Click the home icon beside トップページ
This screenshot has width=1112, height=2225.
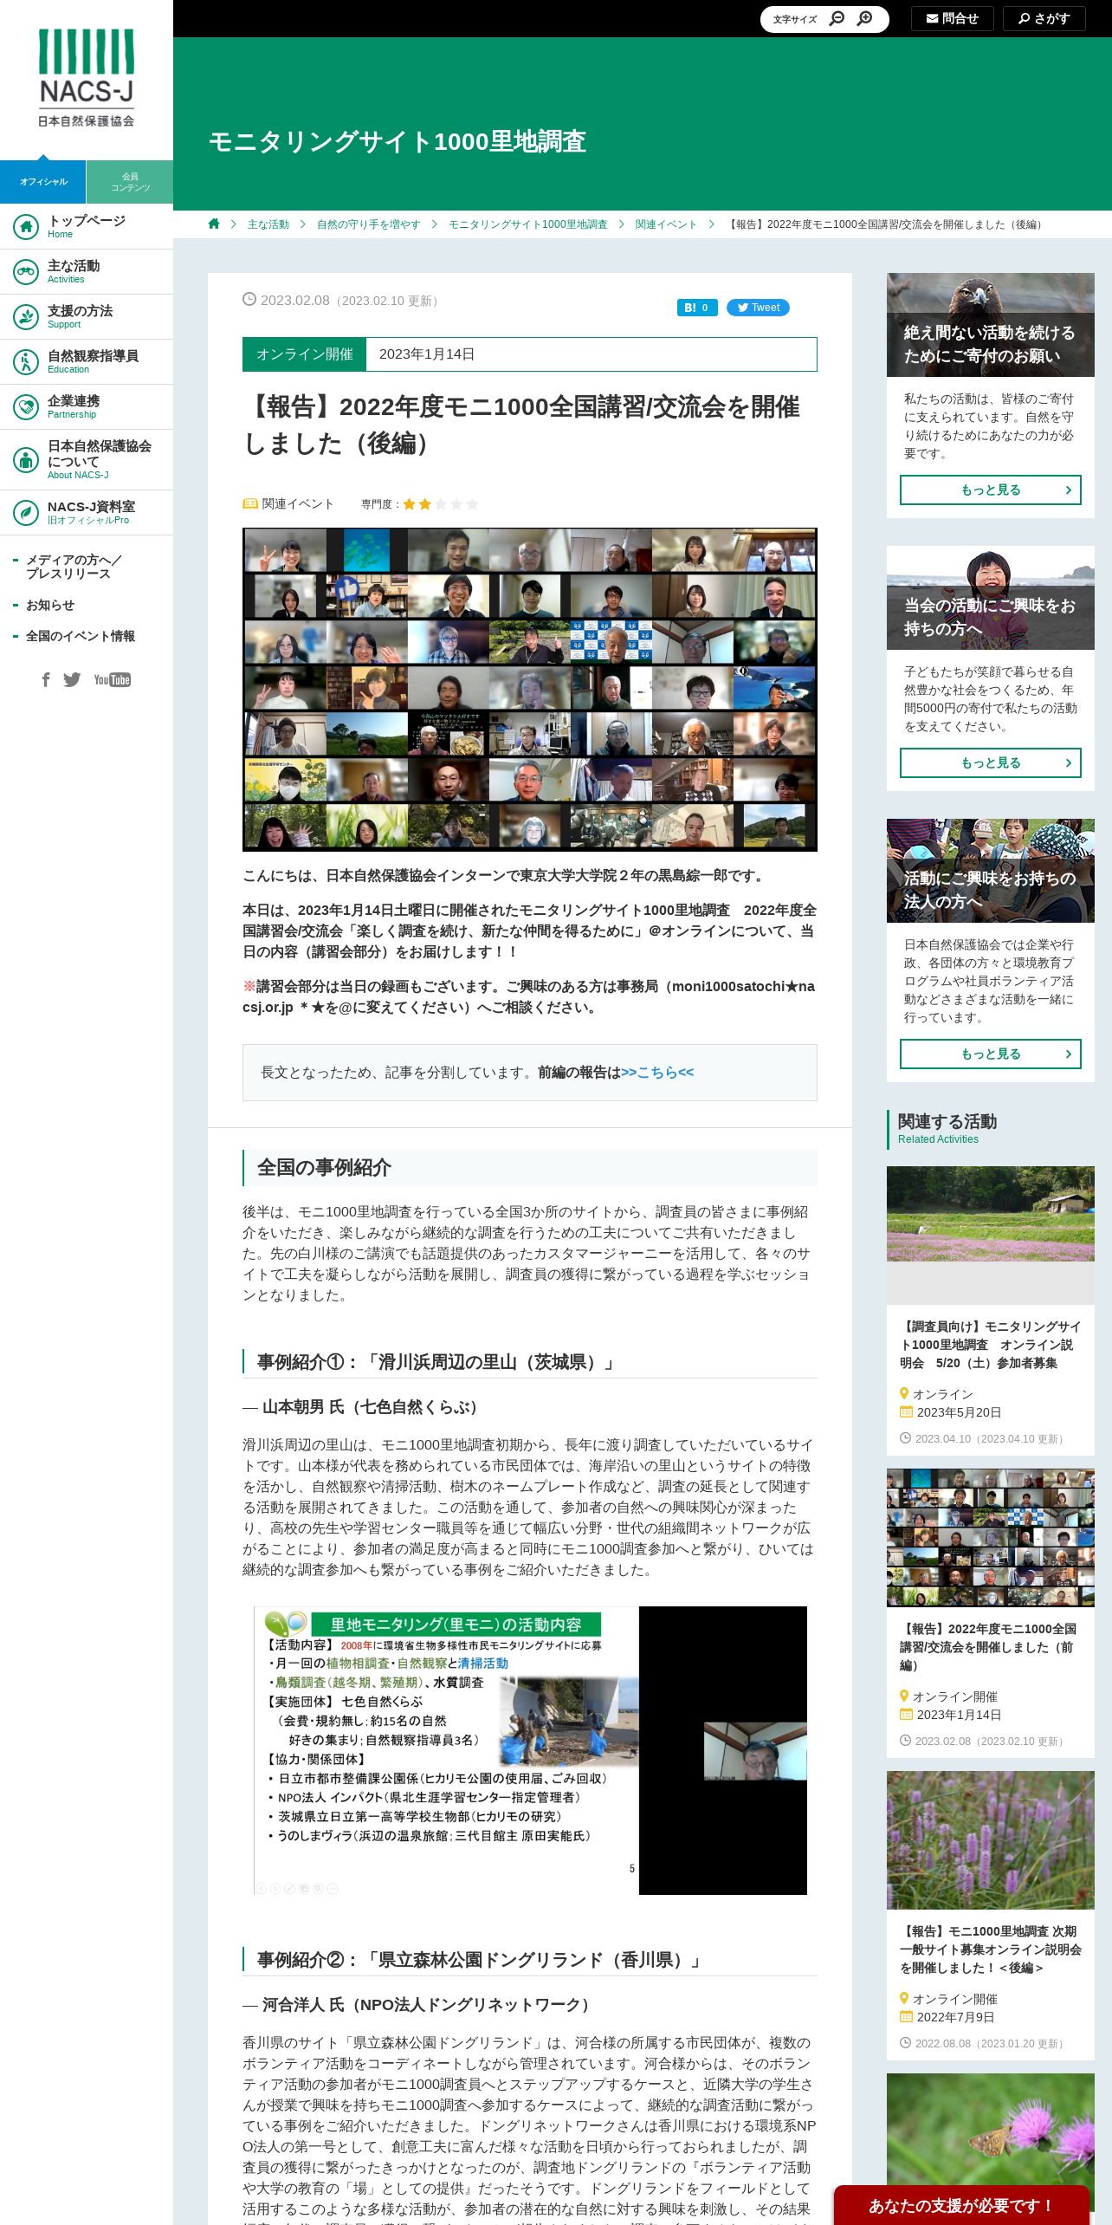(26, 227)
